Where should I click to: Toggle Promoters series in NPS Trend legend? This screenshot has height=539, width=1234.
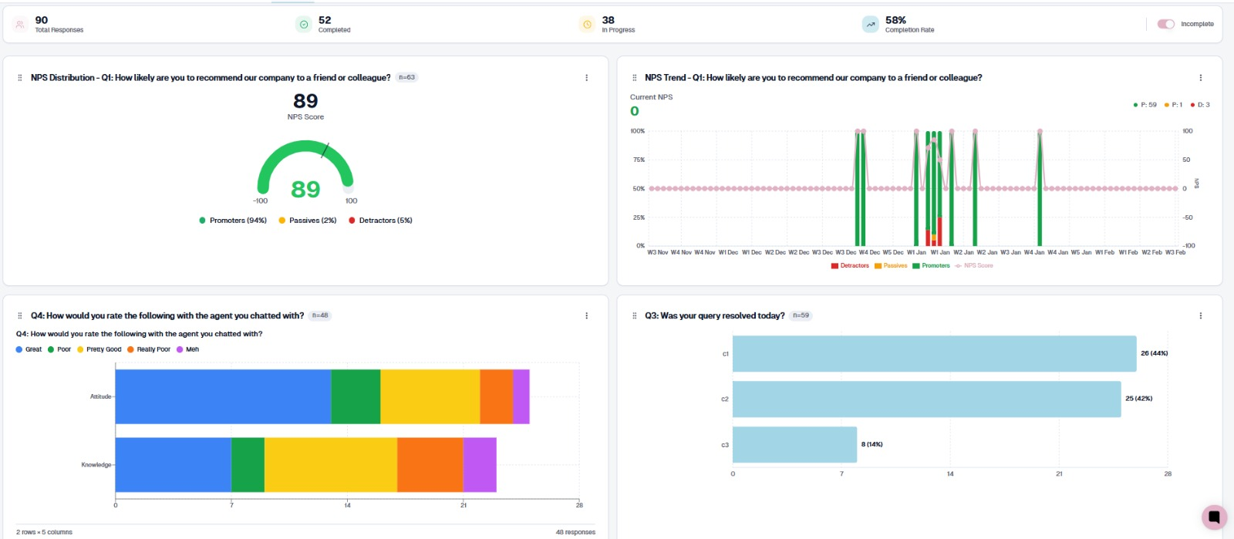932,265
